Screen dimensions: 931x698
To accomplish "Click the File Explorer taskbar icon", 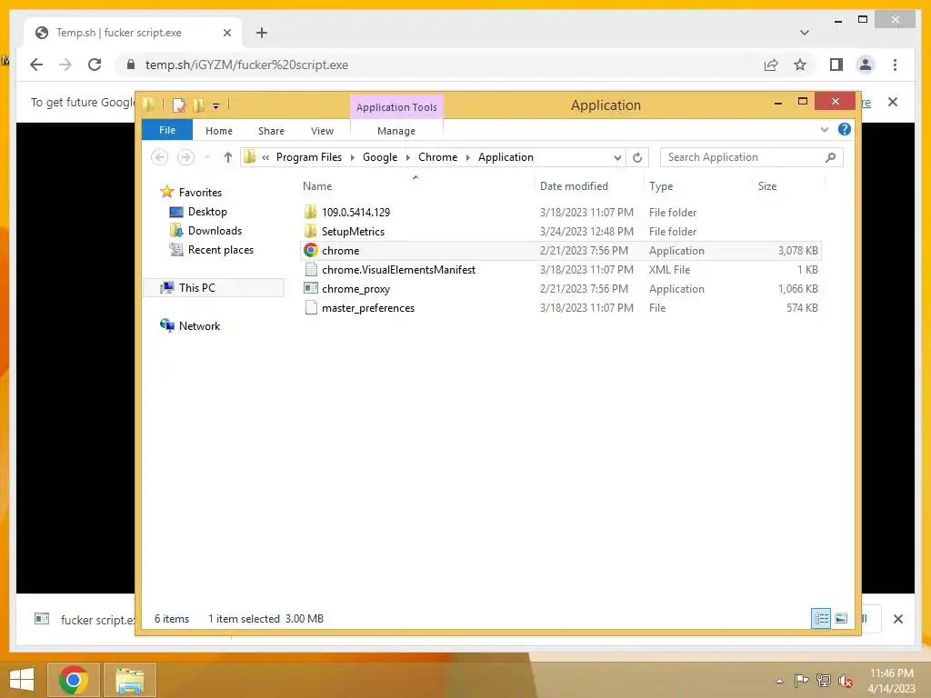I will click(x=129, y=680).
